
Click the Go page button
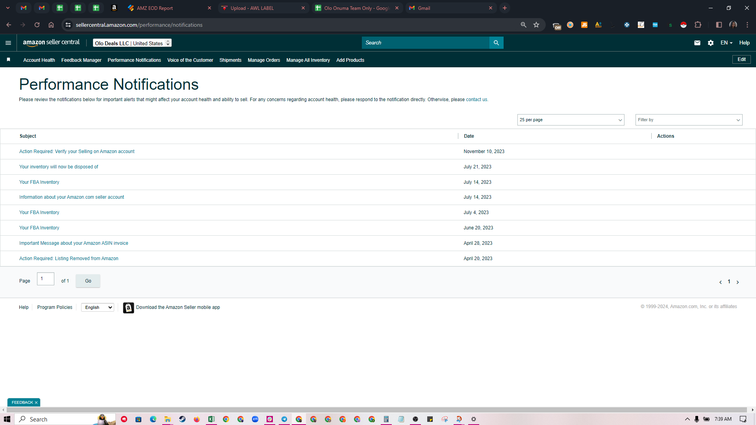point(88,281)
